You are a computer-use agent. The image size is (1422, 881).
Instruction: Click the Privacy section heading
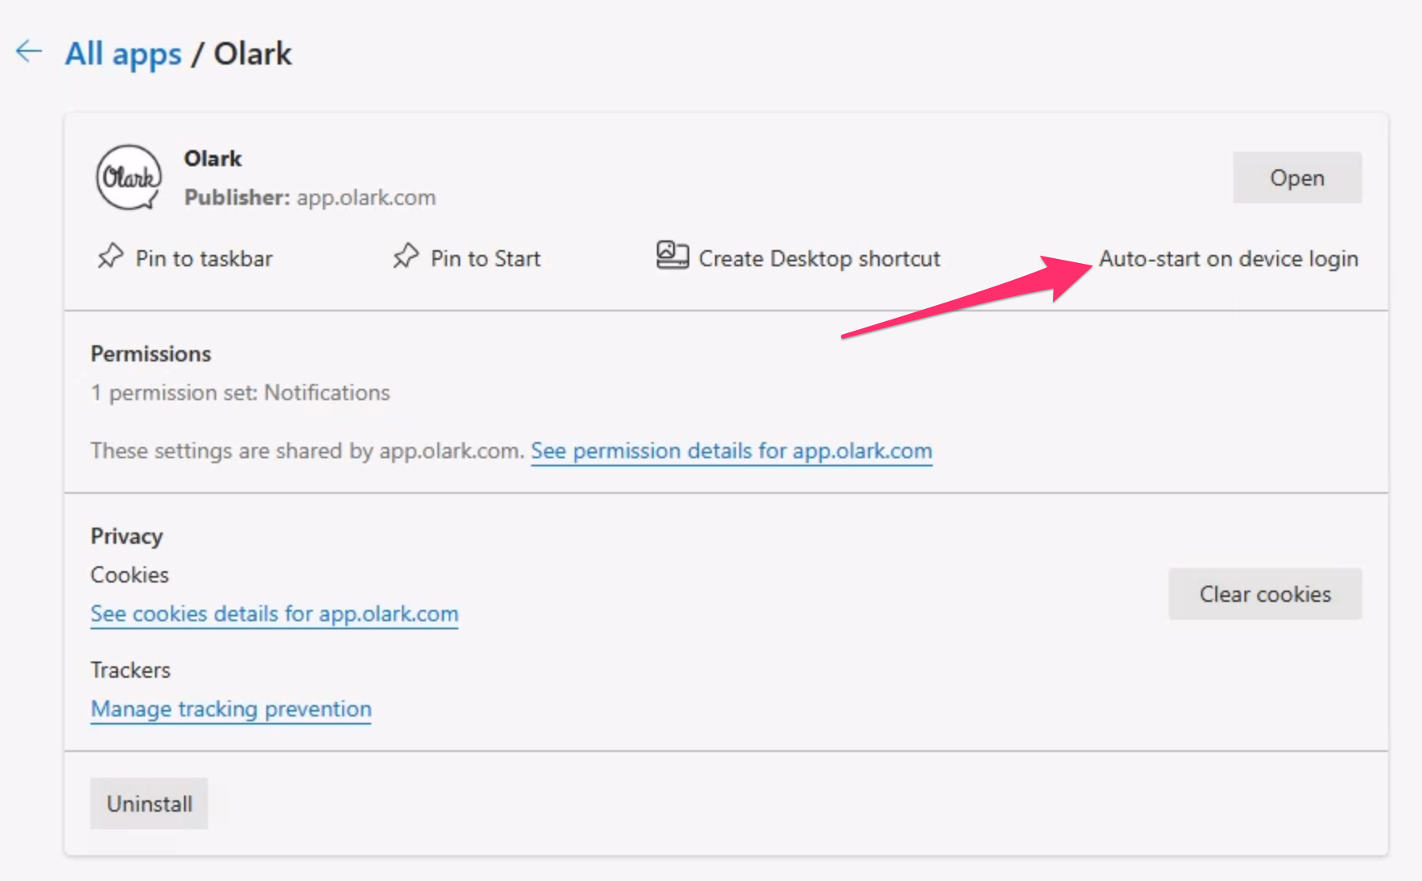click(127, 537)
